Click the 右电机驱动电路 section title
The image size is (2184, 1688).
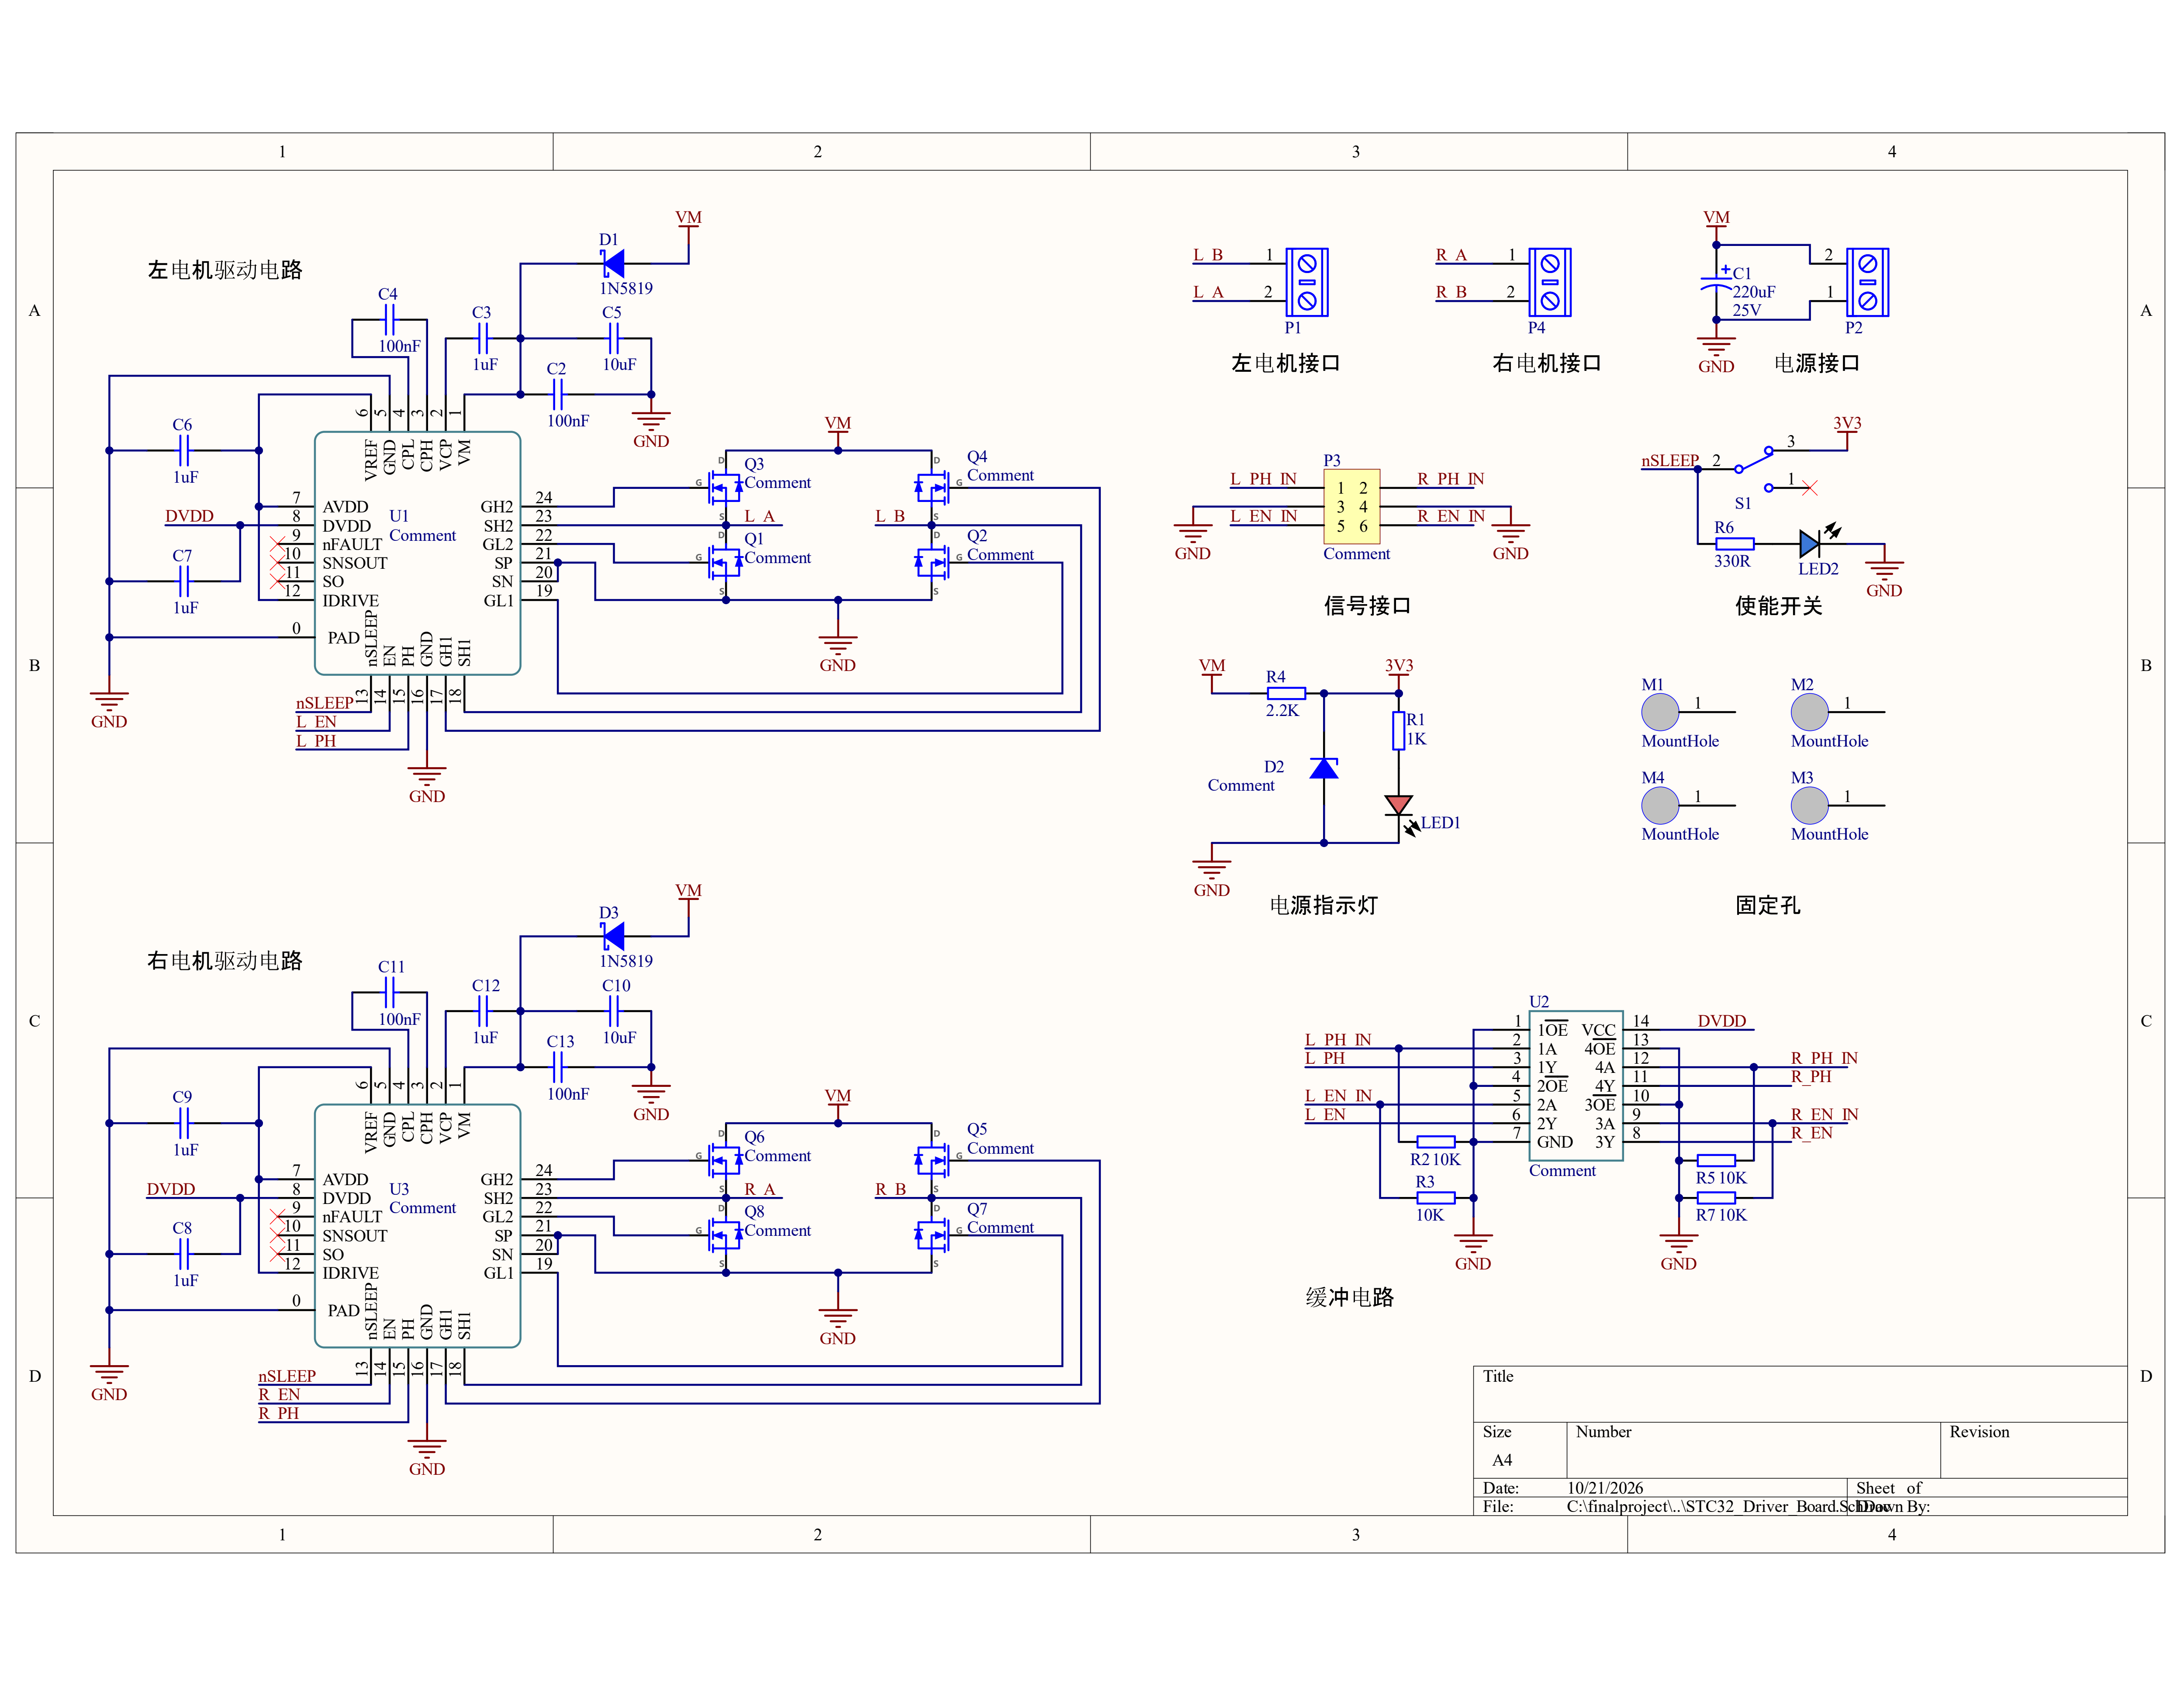pyautogui.click(x=225, y=961)
